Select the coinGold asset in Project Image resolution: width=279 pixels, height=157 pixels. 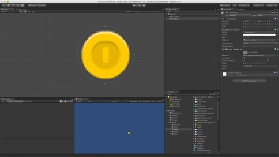click(201, 139)
